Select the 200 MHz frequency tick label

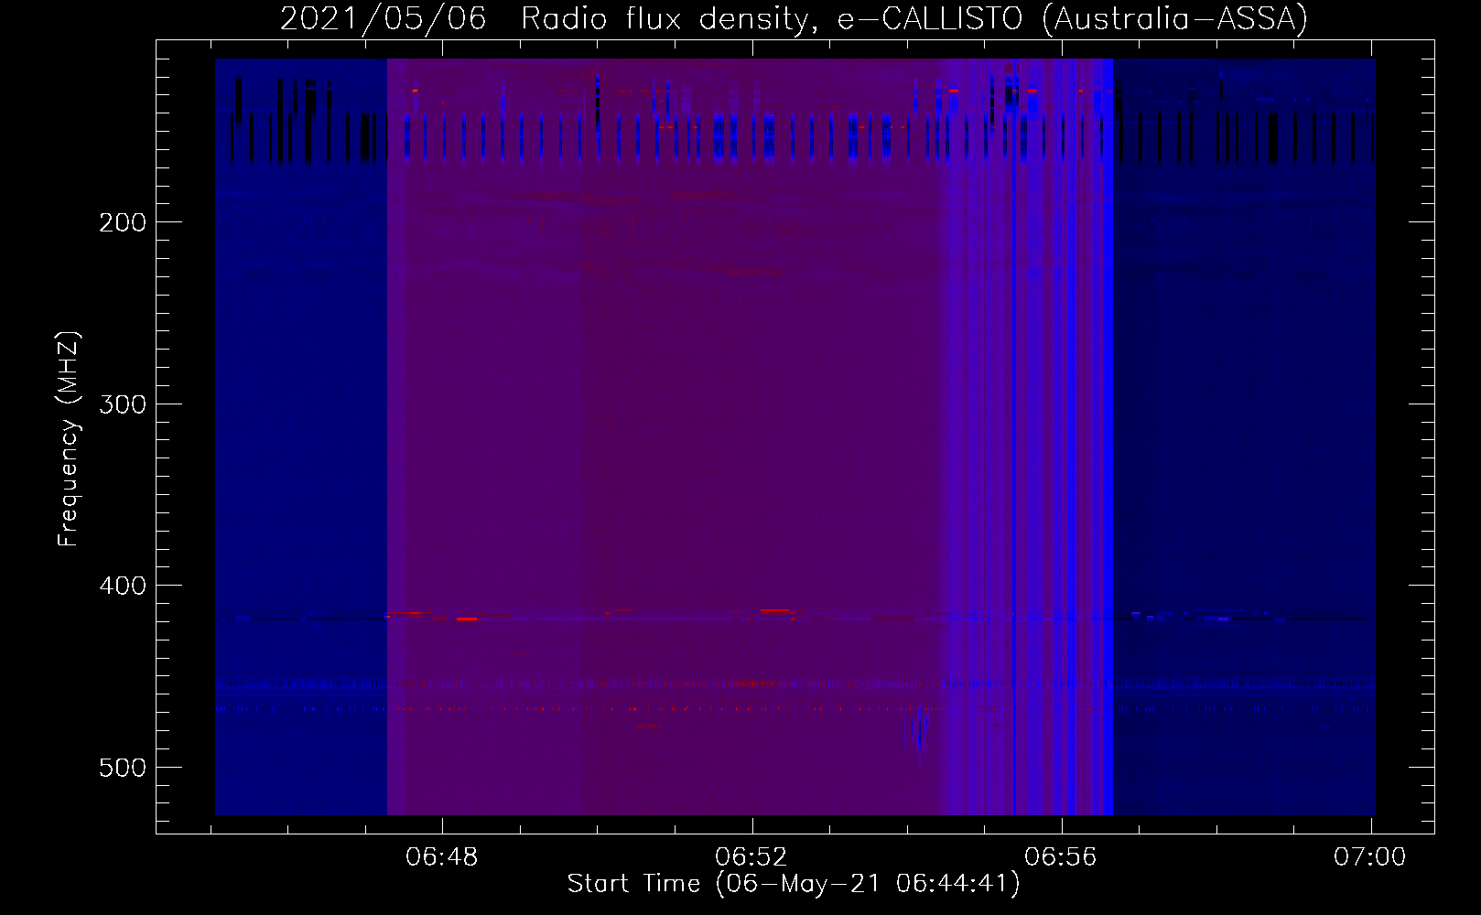point(123,222)
